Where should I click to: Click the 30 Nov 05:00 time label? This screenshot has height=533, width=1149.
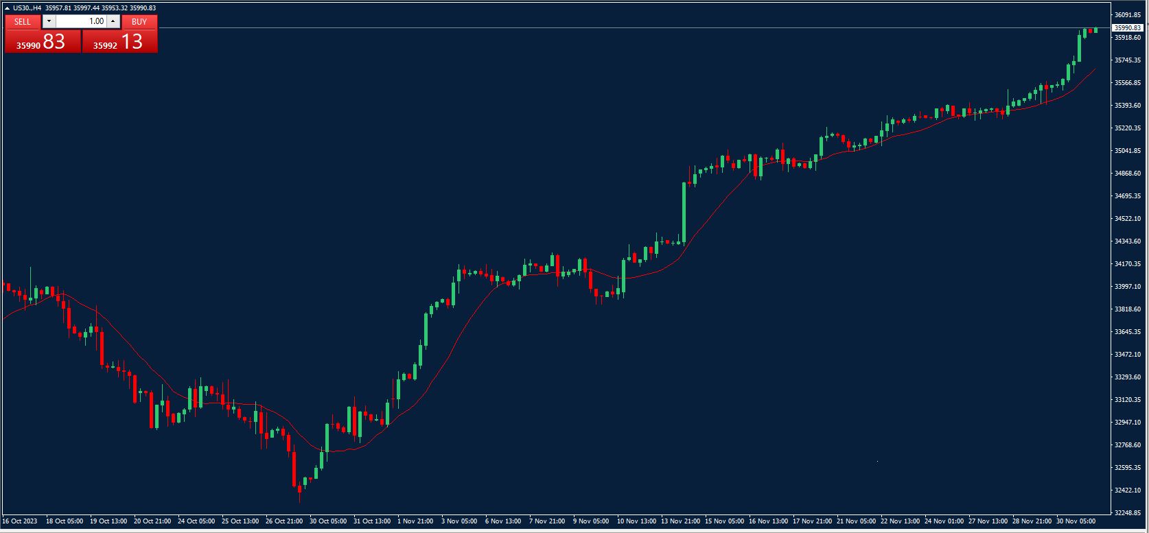(1076, 521)
